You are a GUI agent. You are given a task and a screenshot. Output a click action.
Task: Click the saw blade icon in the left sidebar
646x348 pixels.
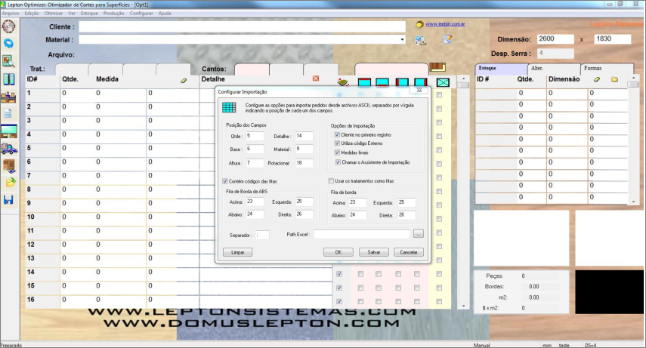[x=8, y=26]
